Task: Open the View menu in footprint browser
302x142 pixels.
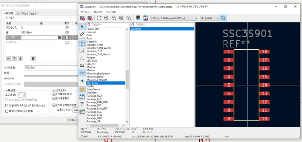Action: click(x=98, y=12)
